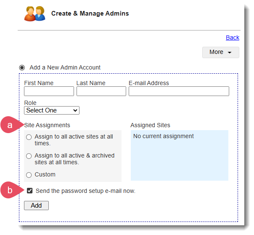Select Add a New Admin Account radio

click(x=22, y=67)
